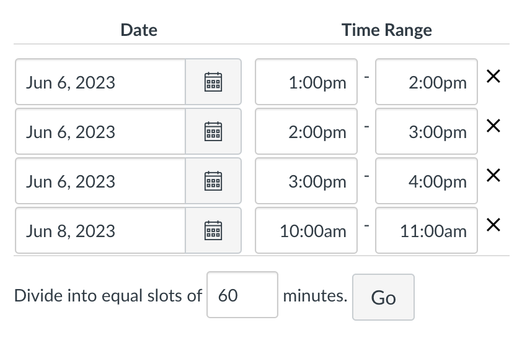This screenshot has height=338, width=522.
Task: Open calendar picker for Jun 8, 2023 row
Action: coord(213,230)
